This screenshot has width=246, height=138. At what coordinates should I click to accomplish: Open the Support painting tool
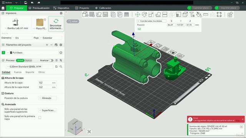[x=178, y=15]
